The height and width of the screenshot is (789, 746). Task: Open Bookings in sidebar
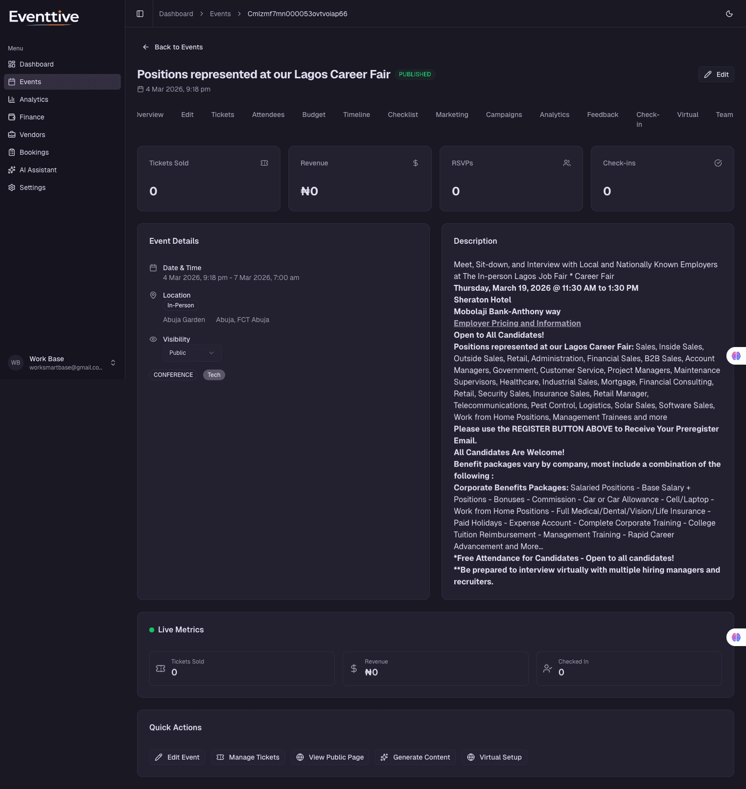click(34, 152)
